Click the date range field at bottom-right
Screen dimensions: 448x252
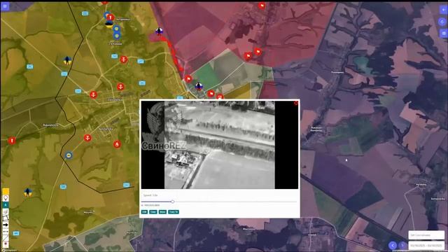point(426,246)
